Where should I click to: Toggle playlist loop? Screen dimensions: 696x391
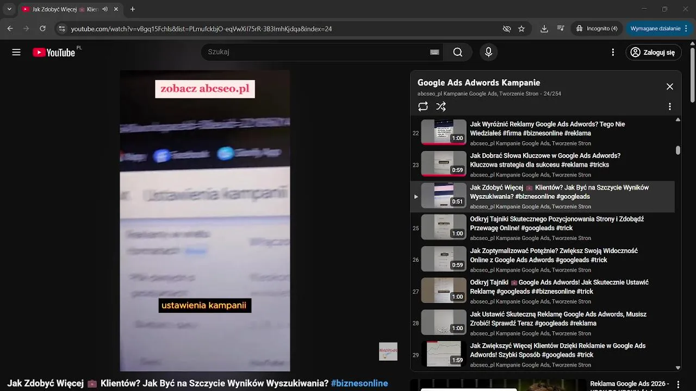[423, 106]
